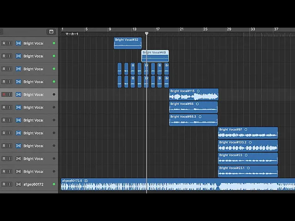Click bar 9 in the ruler

click(110, 29)
